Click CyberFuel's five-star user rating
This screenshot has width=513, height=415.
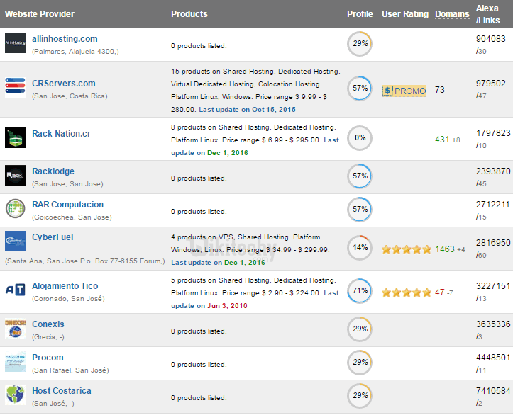[406, 249]
